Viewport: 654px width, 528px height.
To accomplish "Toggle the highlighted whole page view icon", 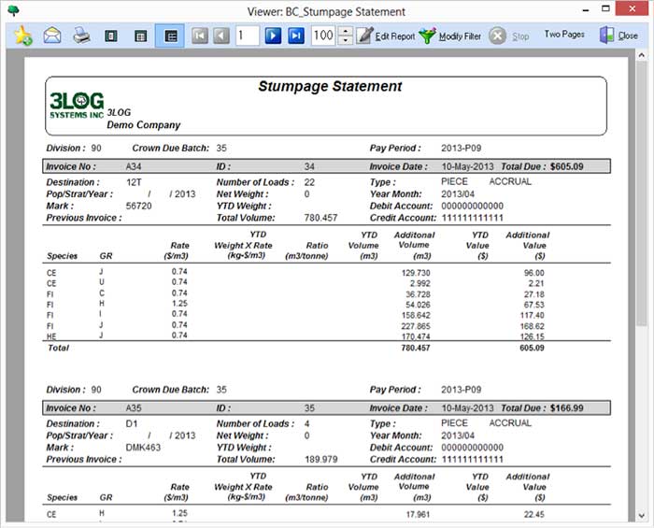I will (170, 36).
